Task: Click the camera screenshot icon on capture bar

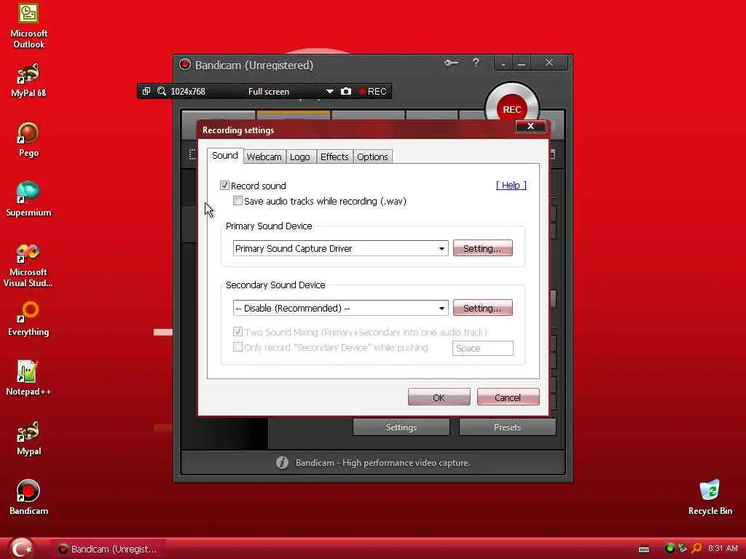Action: (x=346, y=91)
